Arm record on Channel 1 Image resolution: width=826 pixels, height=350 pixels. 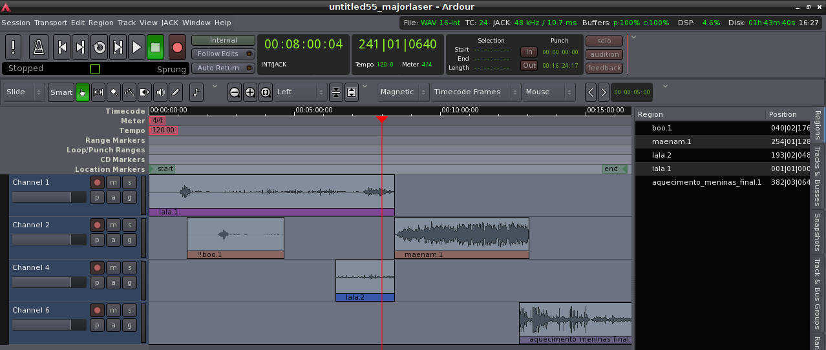point(97,182)
